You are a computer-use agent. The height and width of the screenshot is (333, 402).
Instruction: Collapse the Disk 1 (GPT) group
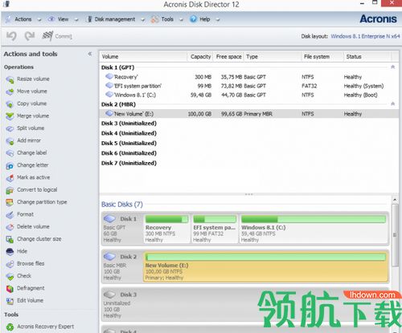[x=393, y=67]
